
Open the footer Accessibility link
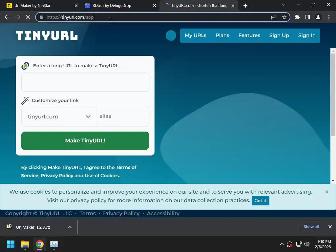click(163, 213)
